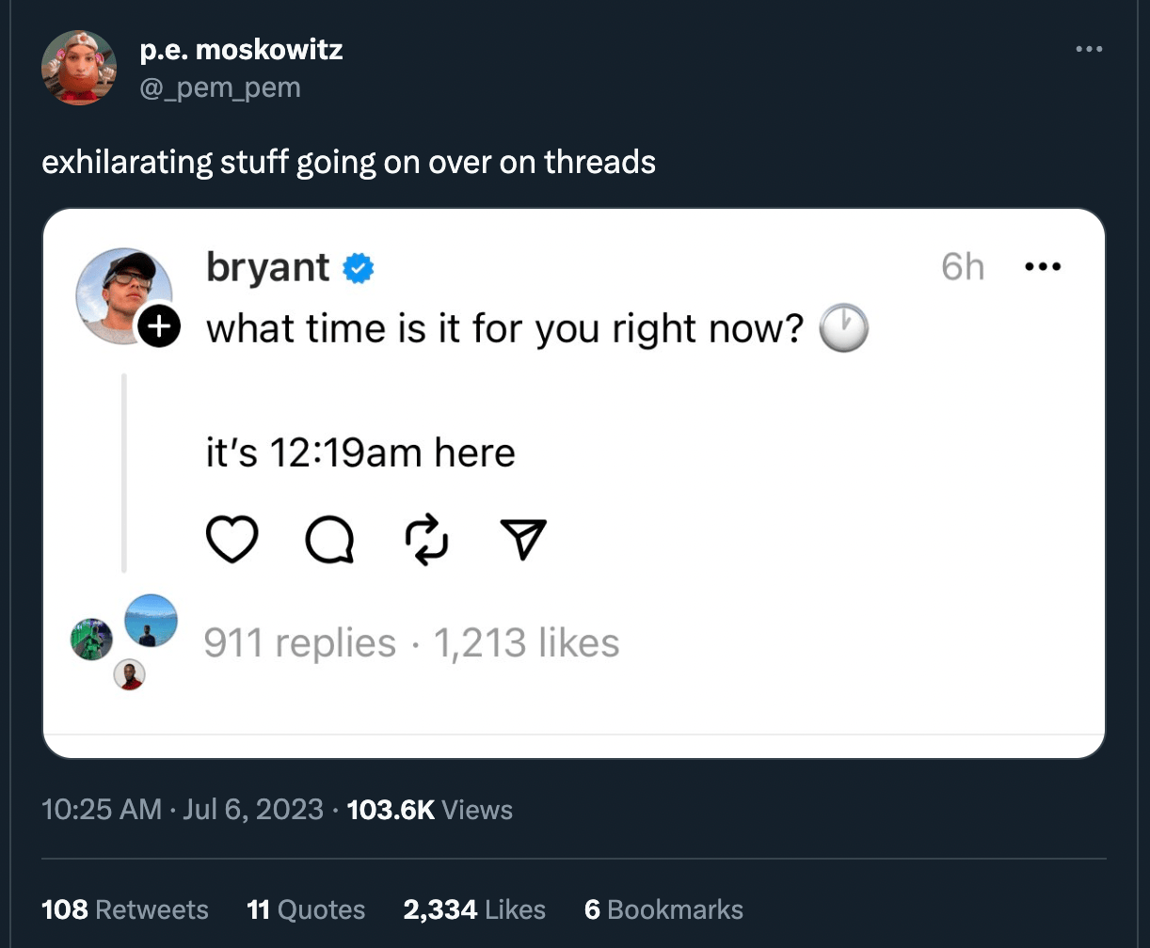This screenshot has width=1150, height=948.
Task: Open the tweet's three-dot more menu
Action: tap(1088, 49)
